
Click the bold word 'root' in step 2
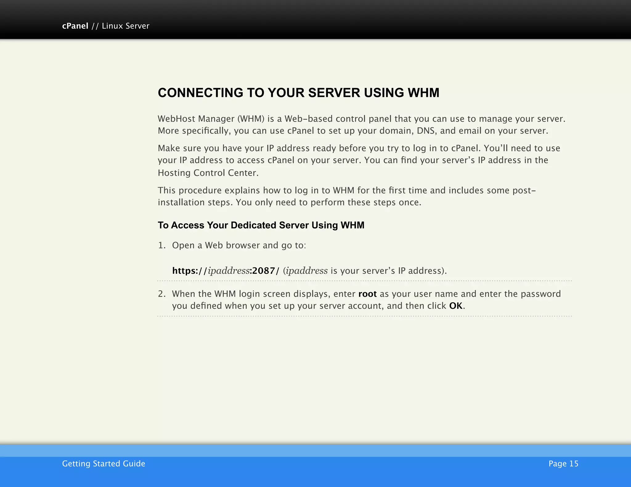tap(368, 294)
